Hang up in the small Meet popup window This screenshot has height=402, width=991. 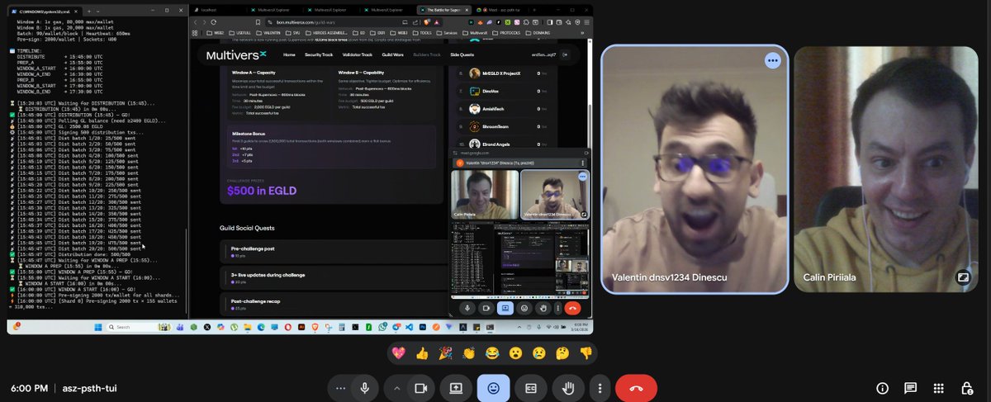(x=573, y=308)
